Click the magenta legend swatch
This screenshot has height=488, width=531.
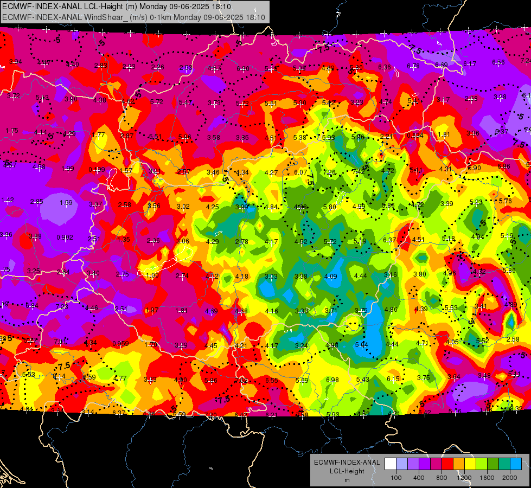[436, 464]
